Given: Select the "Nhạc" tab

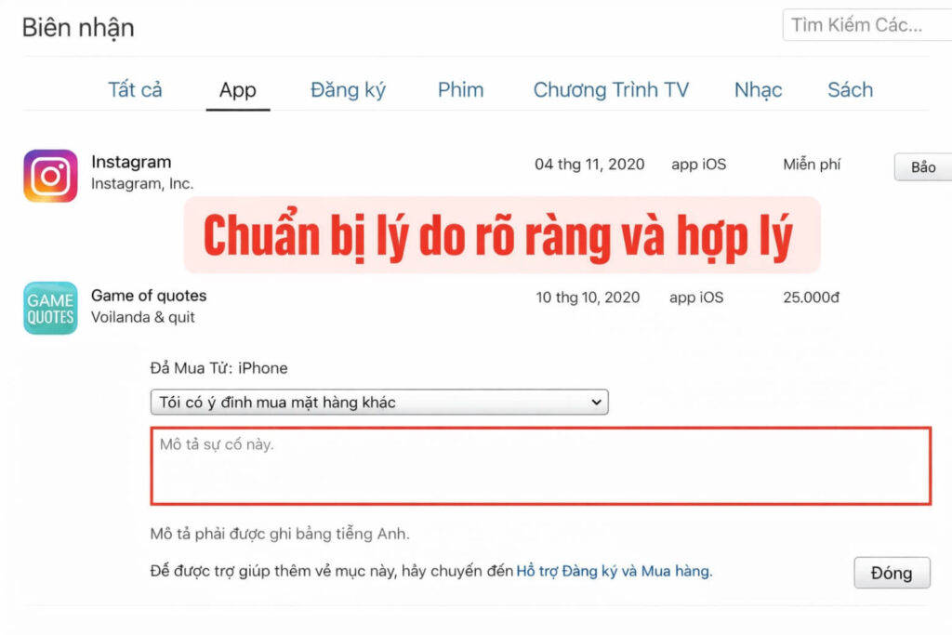Looking at the screenshot, I should click(x=757, y=89).
